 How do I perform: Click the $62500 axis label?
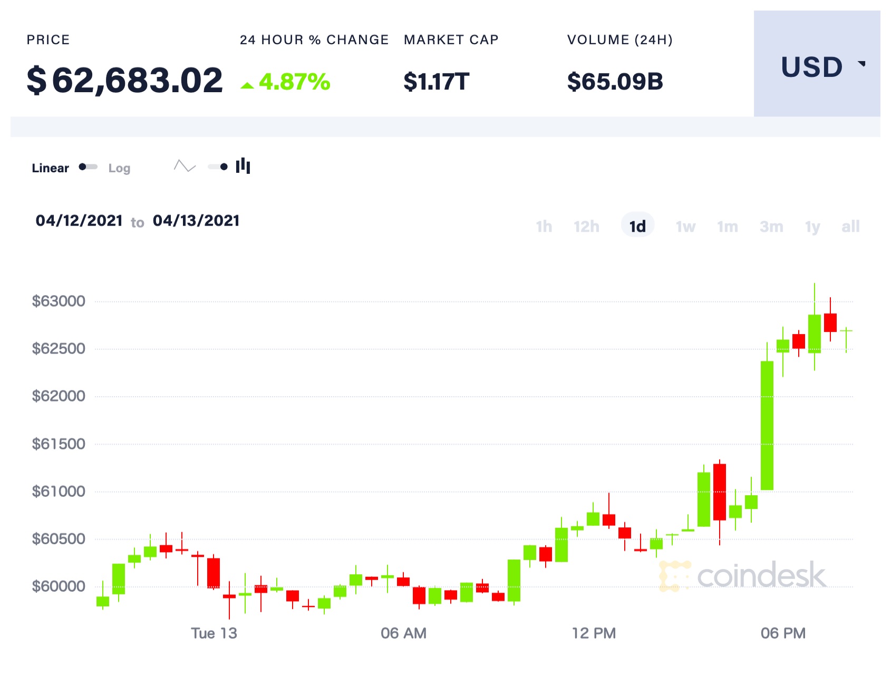pos(59,349)
